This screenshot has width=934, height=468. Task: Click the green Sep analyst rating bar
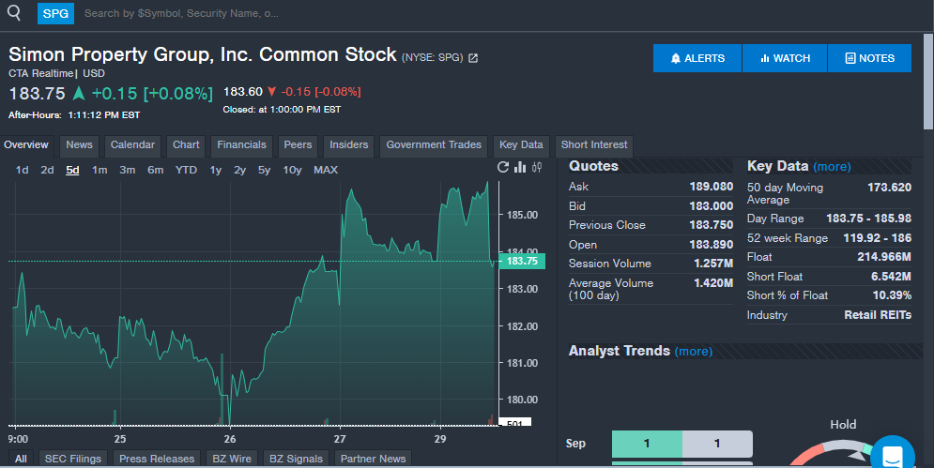pyautogui.click(x=646, y=444)
